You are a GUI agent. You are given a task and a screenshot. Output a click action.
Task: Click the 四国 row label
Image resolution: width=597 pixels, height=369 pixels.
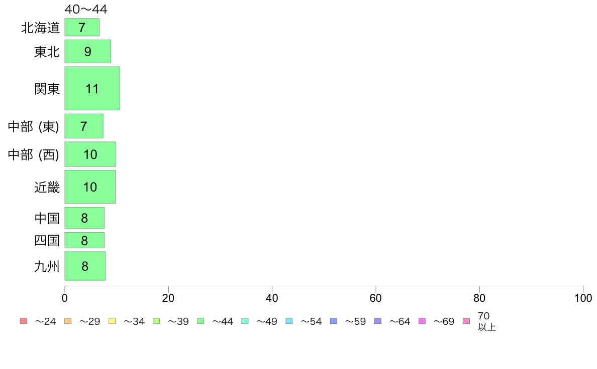(47, 241)
